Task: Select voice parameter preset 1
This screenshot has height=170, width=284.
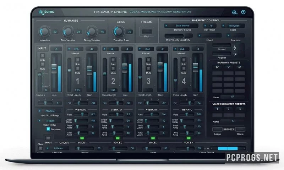Action: click(217, 109)
